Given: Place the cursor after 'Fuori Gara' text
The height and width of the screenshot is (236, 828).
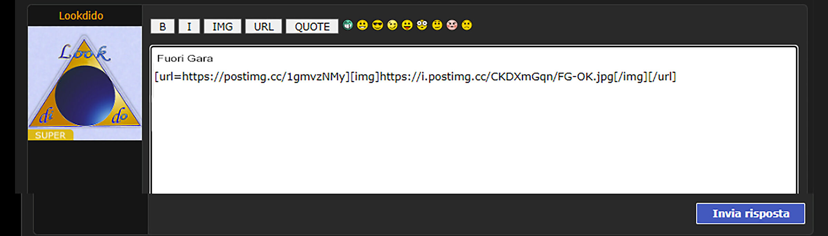Looking at the screenshot, I should click(x=214, y=58).
